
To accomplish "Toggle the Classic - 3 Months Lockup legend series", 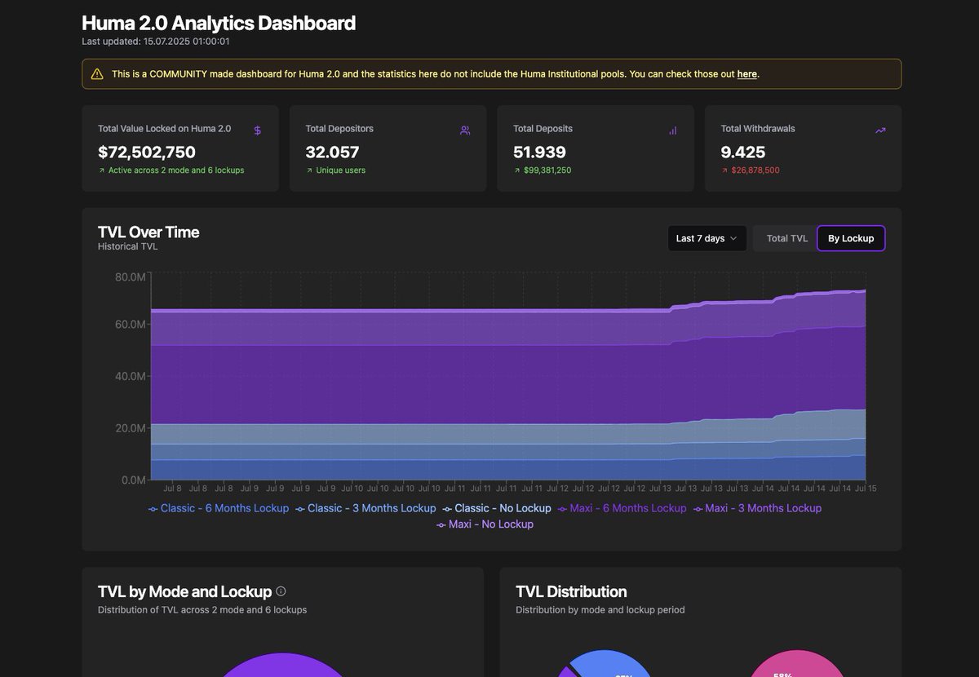I will tap(365, 508).
